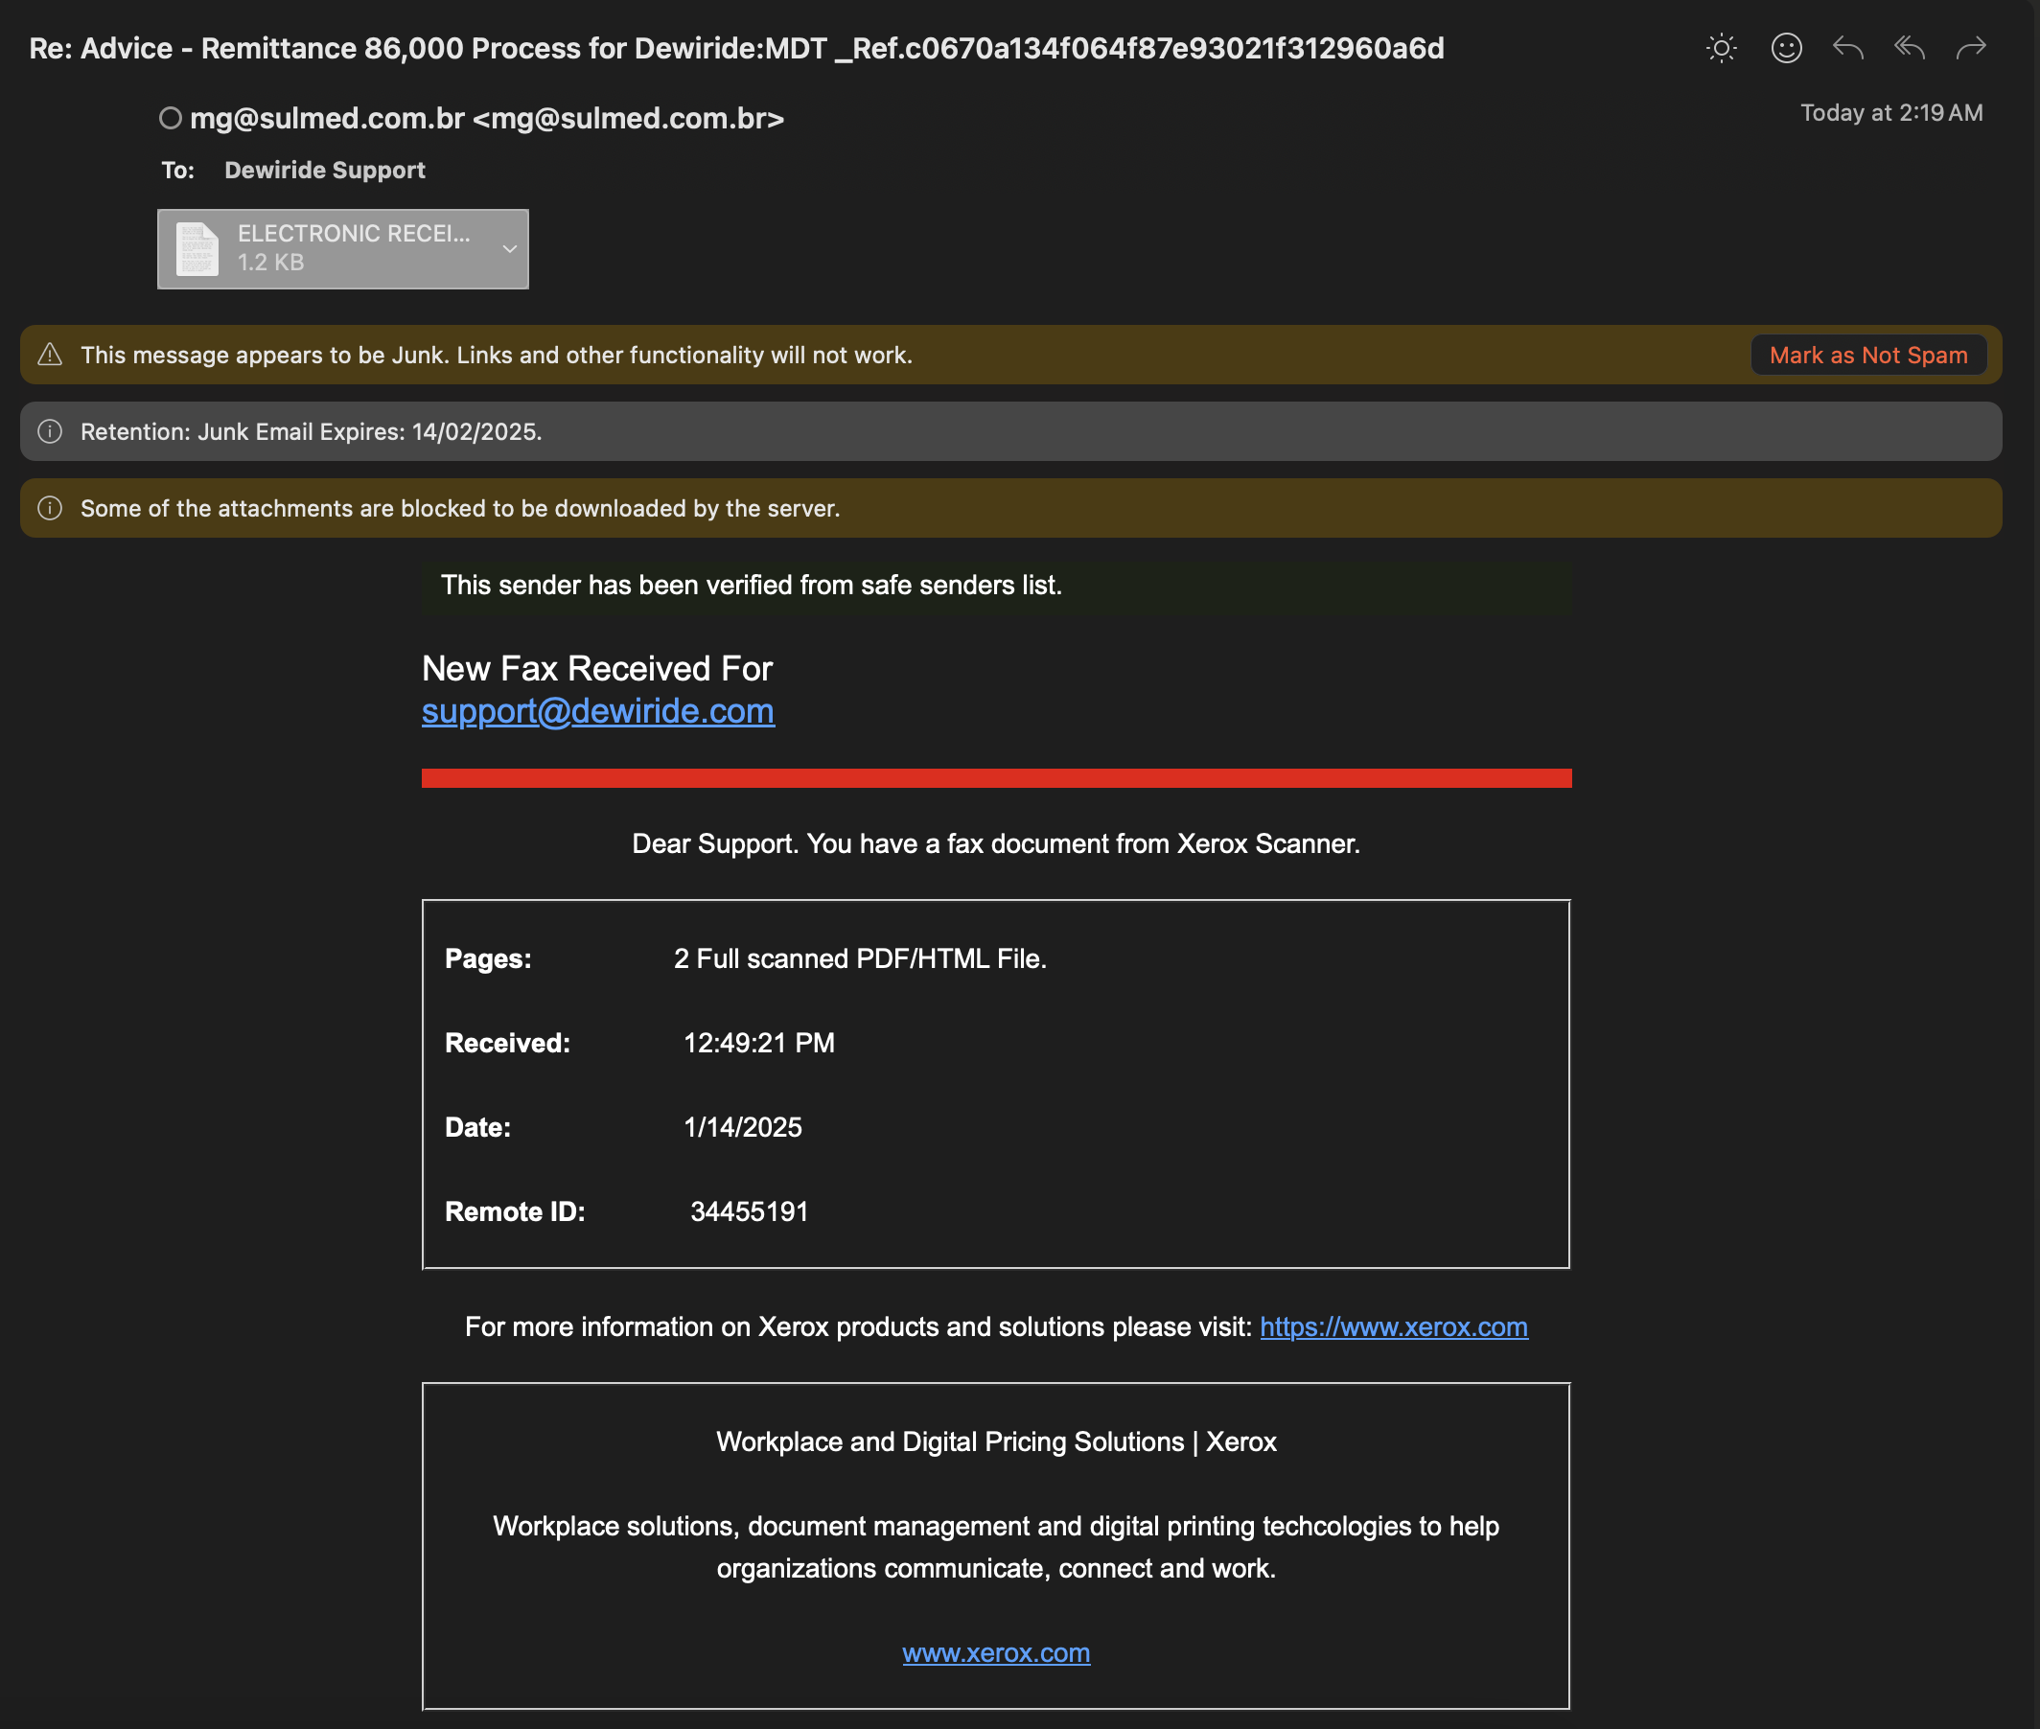Screen dimensions: 2040x1729
Task: Select the Dewiride Support recipient name
Action: 324,171
